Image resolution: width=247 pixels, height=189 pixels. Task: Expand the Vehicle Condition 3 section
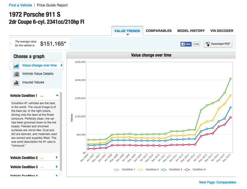pyautogui.click(x=35, y=167)
